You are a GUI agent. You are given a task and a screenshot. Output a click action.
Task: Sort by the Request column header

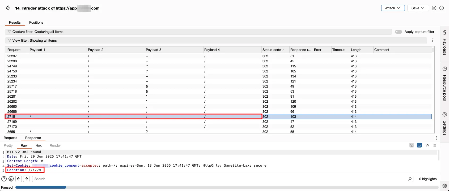pos(16,50)
